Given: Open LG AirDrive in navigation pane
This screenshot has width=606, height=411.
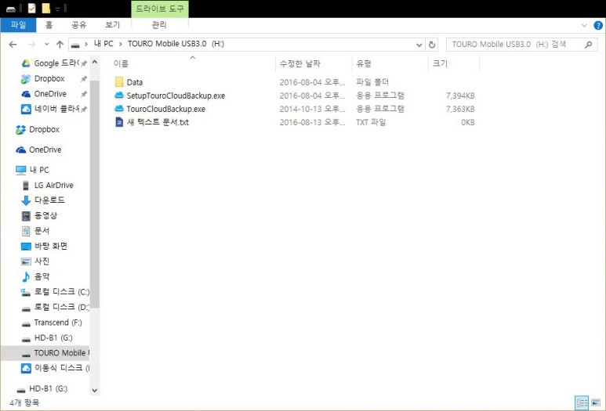Looking at the screenshot, I should 54,186.
